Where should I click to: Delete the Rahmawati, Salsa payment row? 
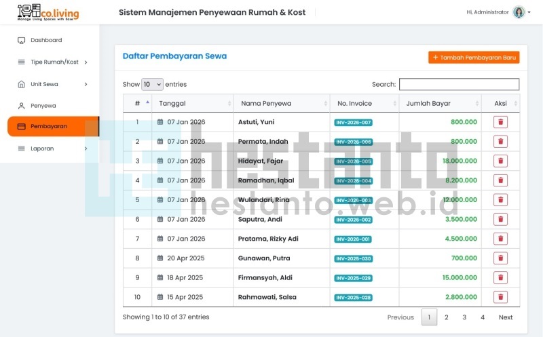(500, 297)
